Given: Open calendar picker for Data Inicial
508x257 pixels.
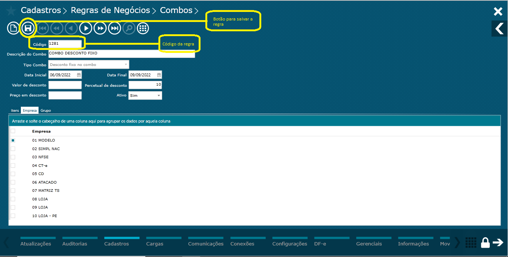Looking at the screenshot, I should click(x=79, y=75).
